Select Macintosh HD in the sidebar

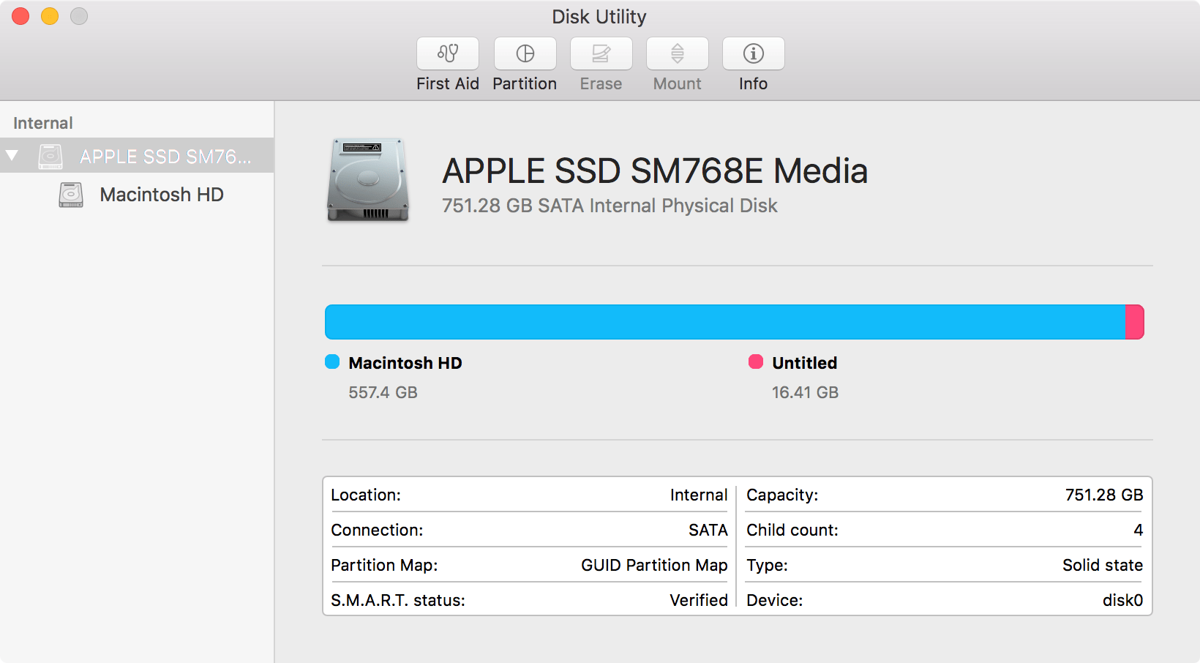click(162, 194)
